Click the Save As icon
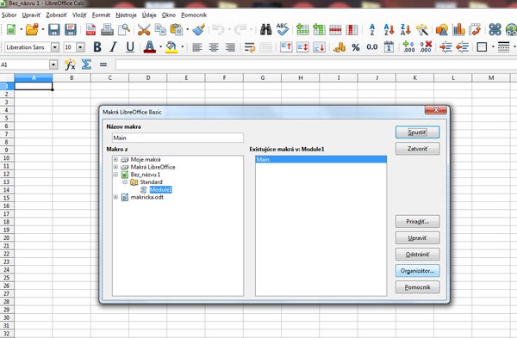This screenshot has width=517, height=338. 71,29
